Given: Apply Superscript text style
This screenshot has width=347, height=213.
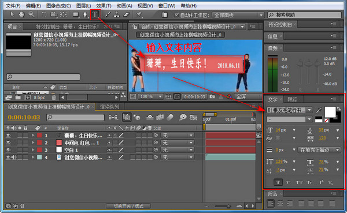Looking at the screenshot, I should [x=320, y=182].
